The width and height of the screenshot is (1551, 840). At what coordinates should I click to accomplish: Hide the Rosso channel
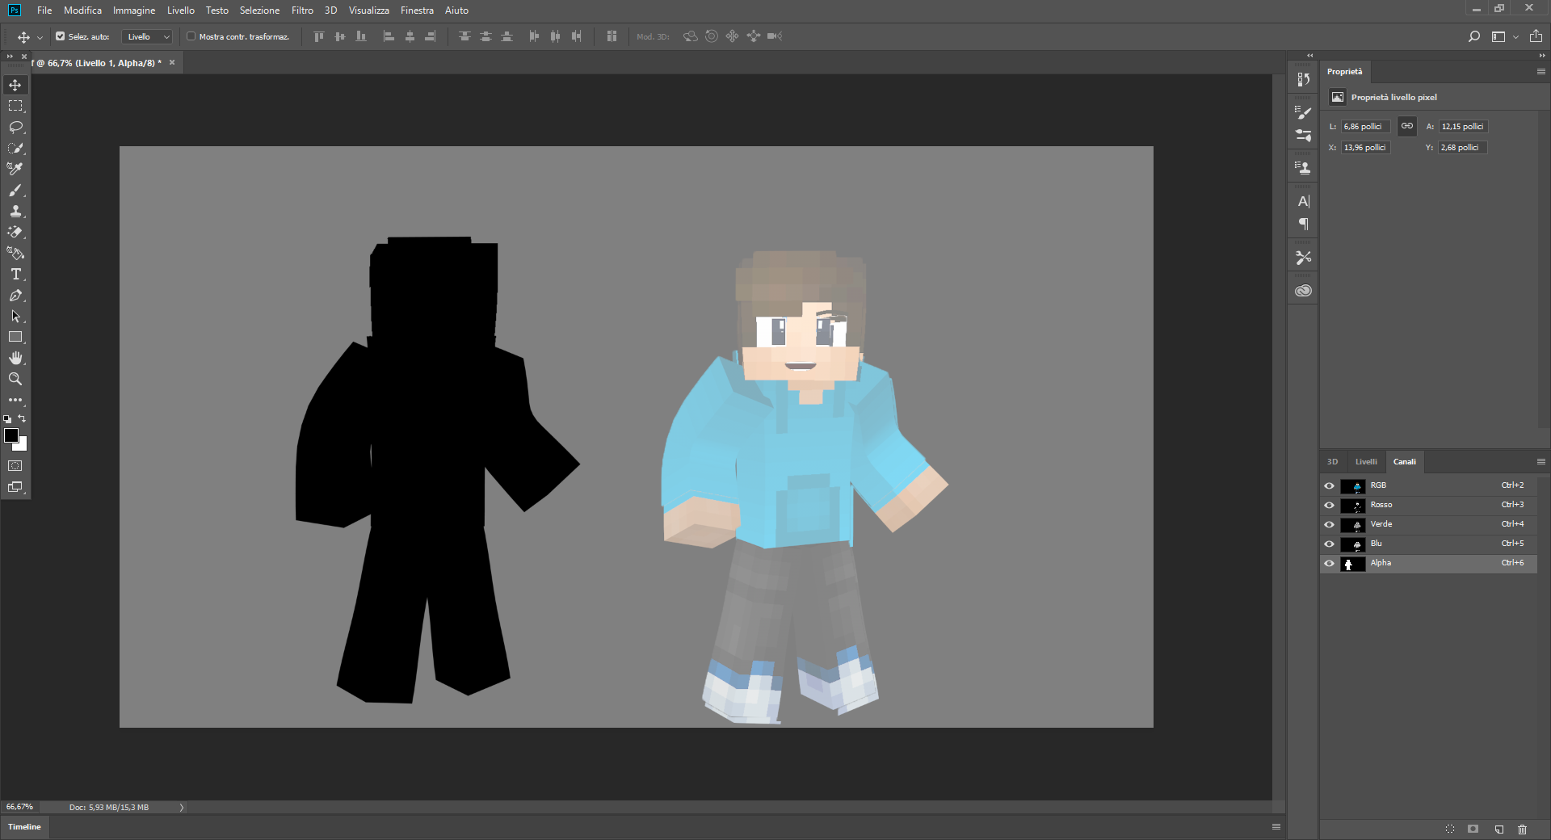pyautogui.click(x=1329, y=505)
